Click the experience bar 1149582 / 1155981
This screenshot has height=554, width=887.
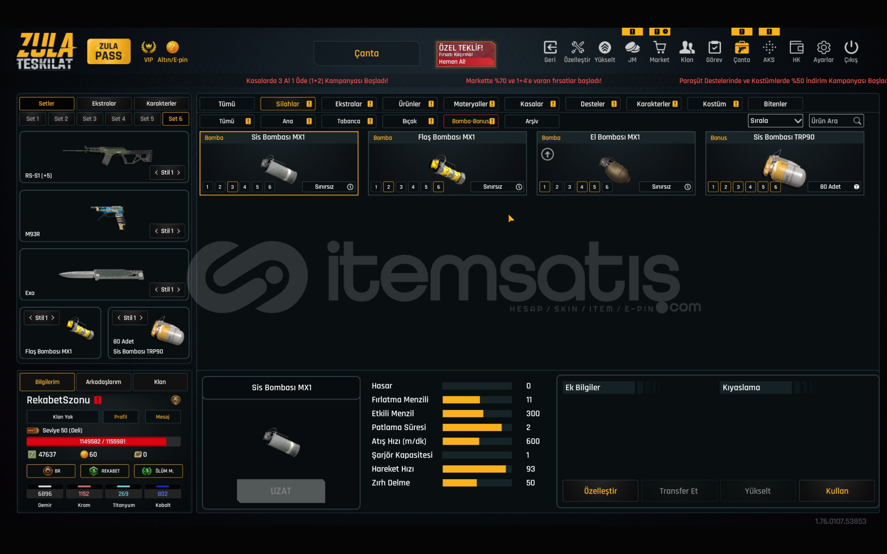104,442
